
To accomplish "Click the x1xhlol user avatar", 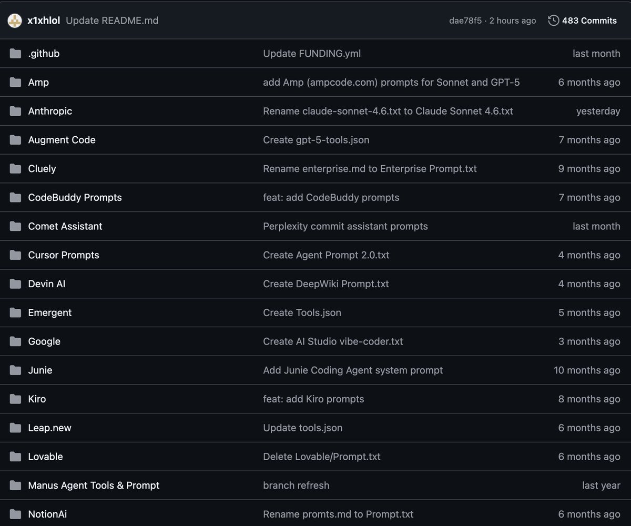I will 15,21.
